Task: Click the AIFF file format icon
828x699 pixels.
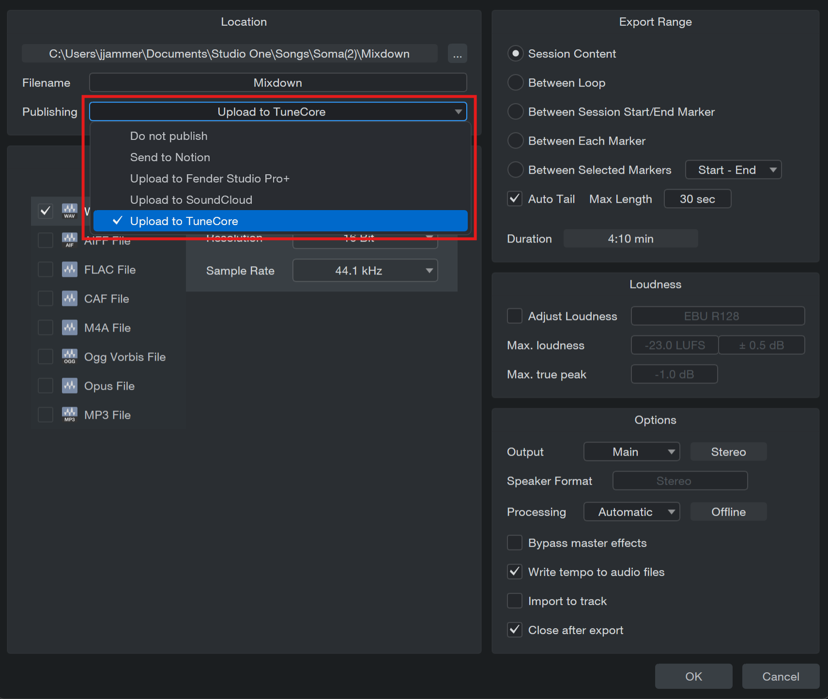Action: (70, 240)
